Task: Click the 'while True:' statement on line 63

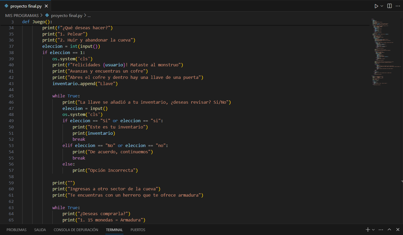Action: [66, 208]
